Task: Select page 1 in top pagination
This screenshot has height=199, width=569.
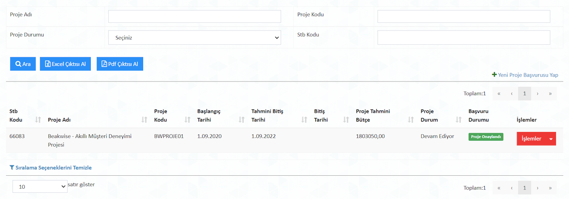Action: pos(525,93)
